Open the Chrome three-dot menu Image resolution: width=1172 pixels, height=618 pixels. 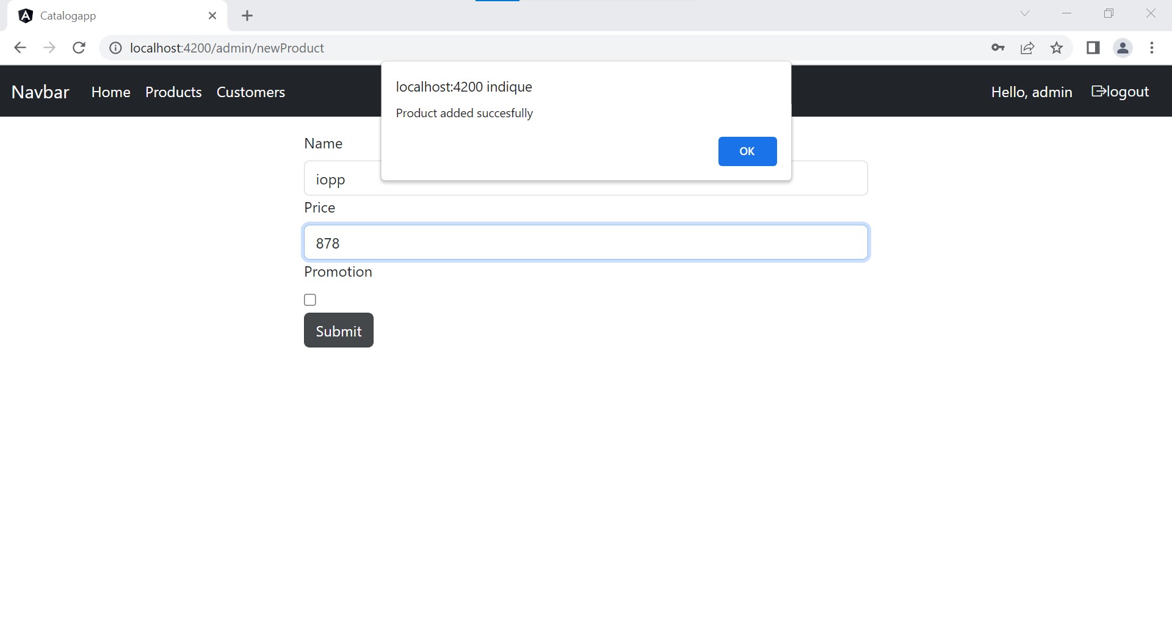[1152, 48]
